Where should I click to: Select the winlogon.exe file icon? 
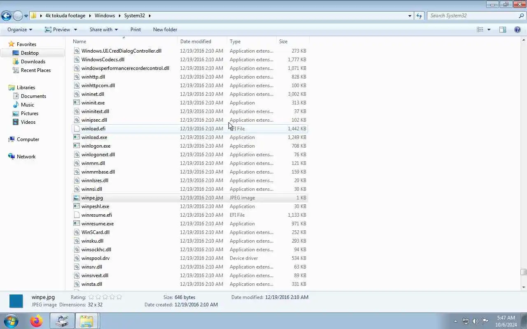click(77, 146)
